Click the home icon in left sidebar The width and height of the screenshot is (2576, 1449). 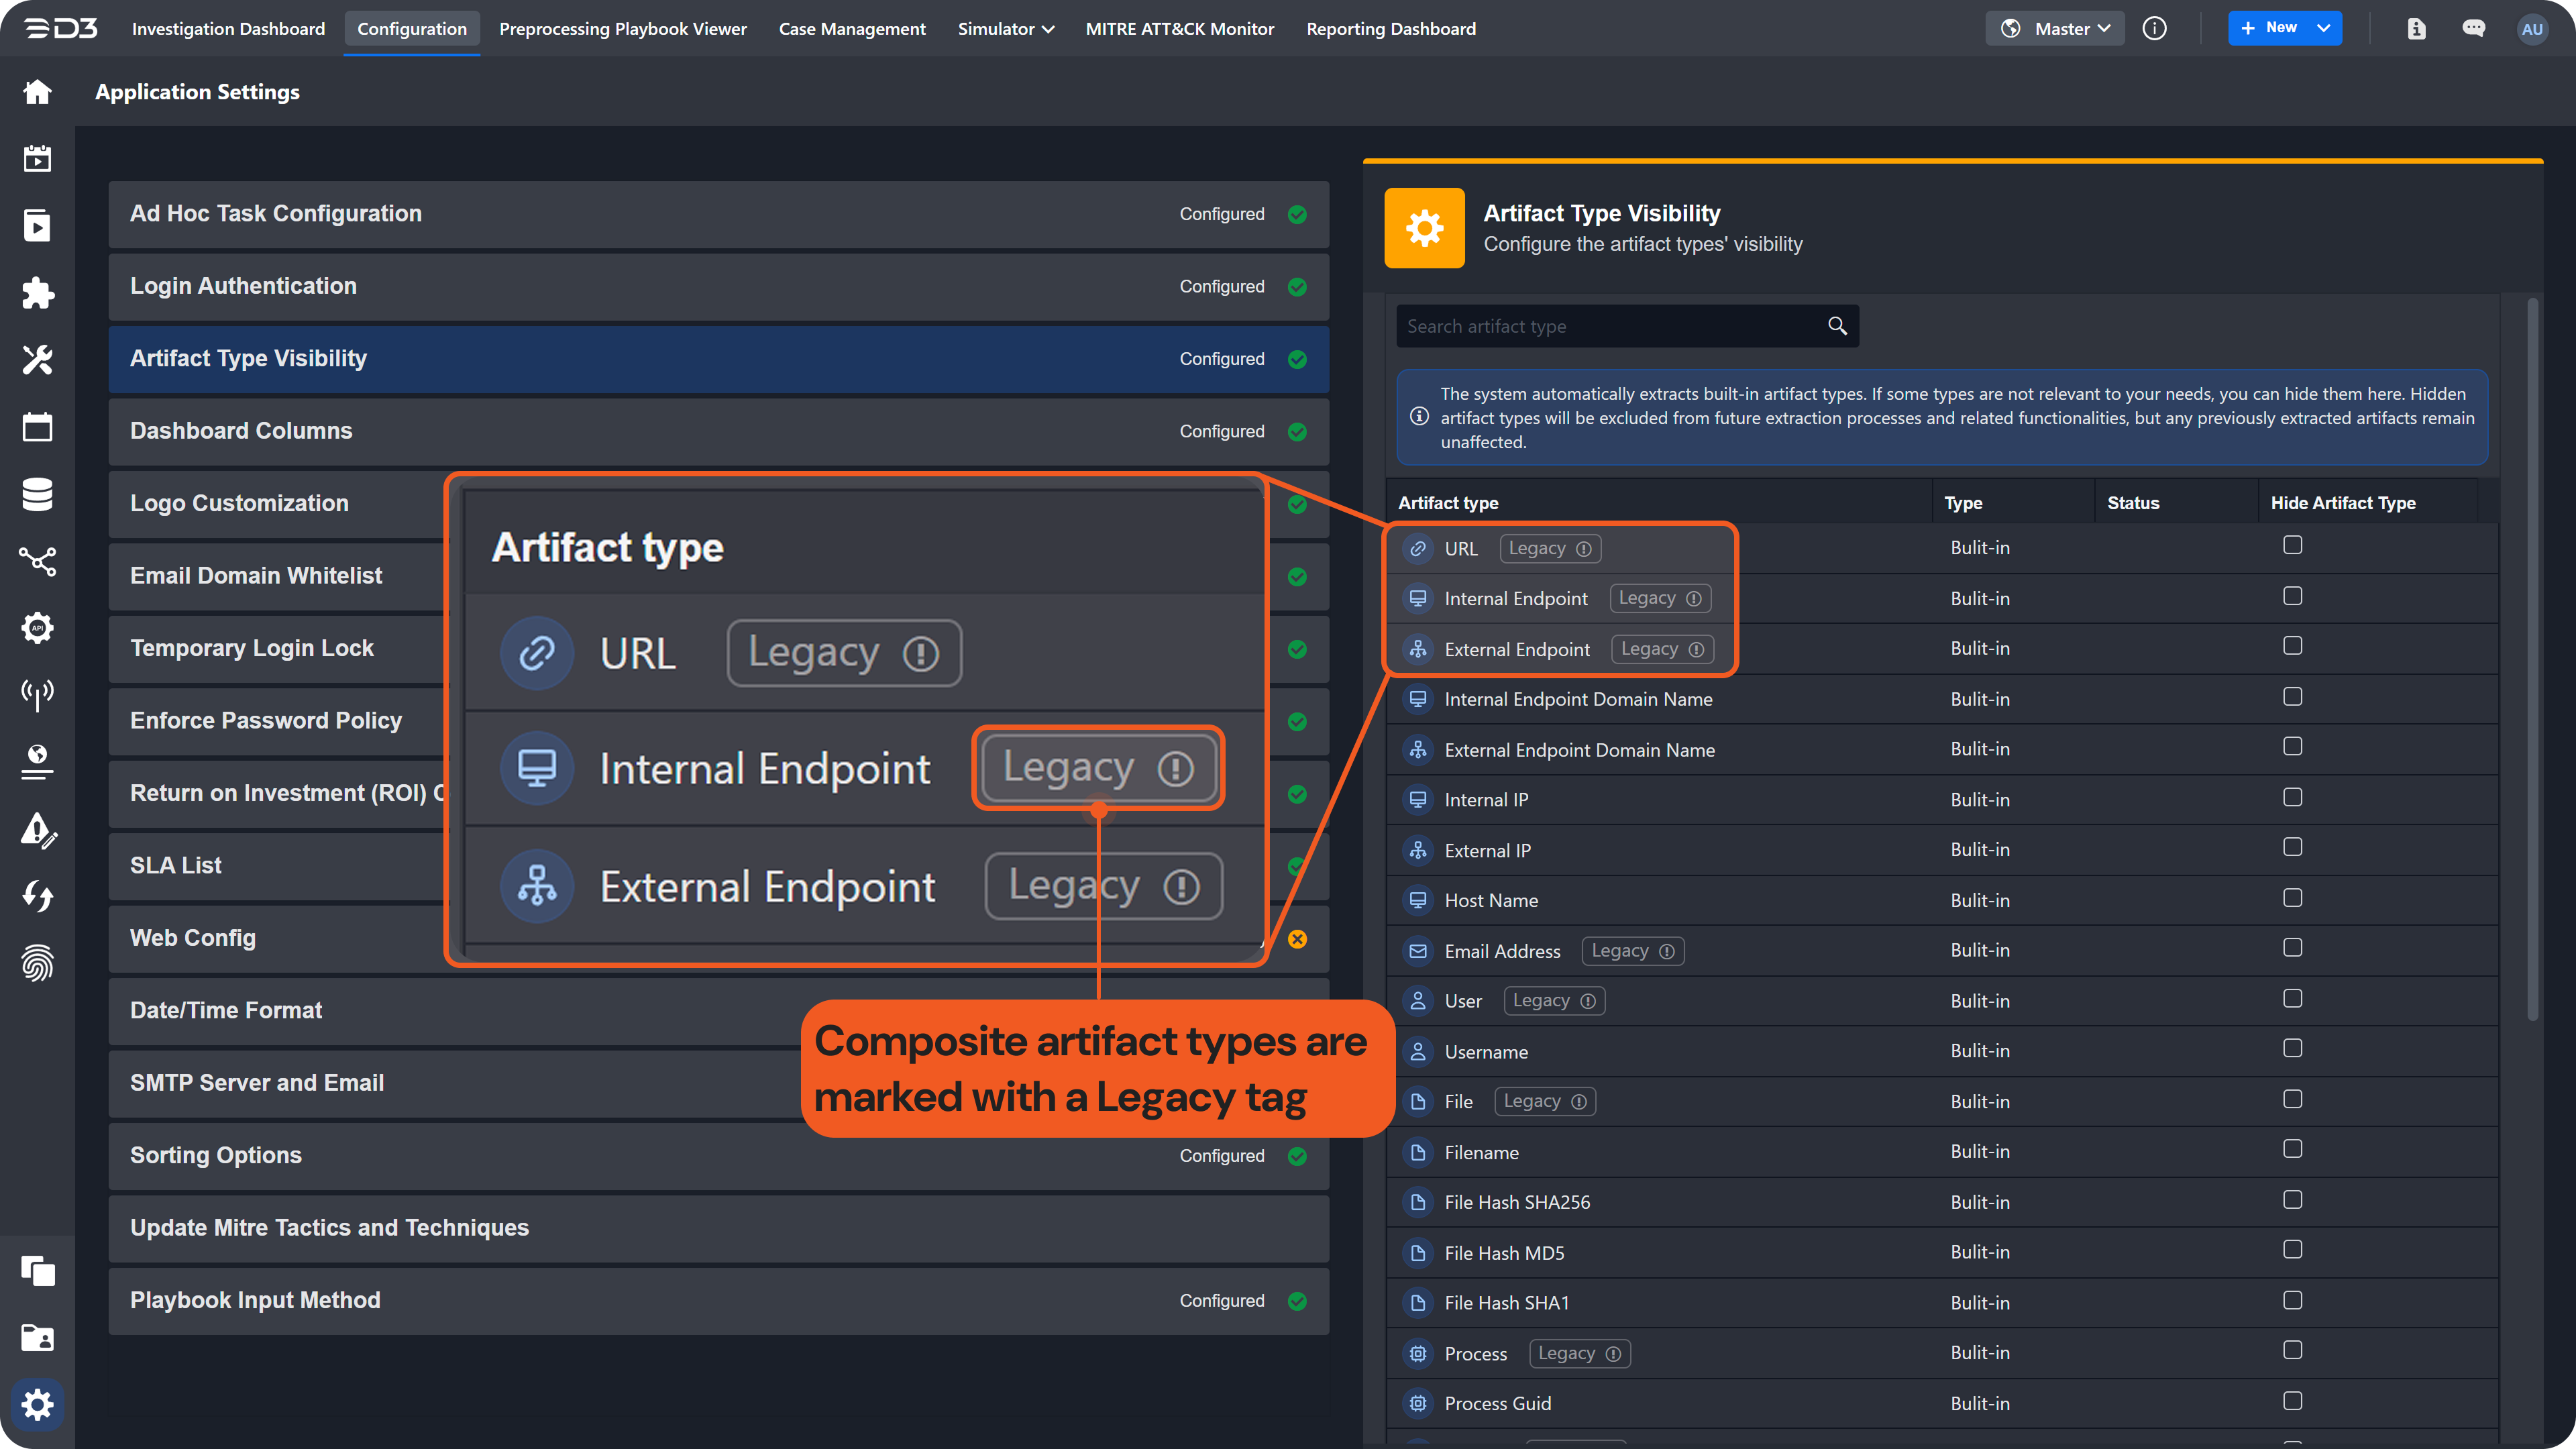coord(37,92)
